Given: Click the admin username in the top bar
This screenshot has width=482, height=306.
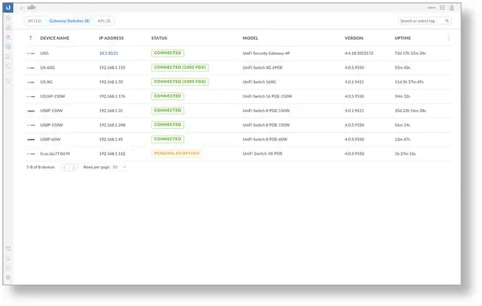Looking at the screenshot, I should pos(432,8).
